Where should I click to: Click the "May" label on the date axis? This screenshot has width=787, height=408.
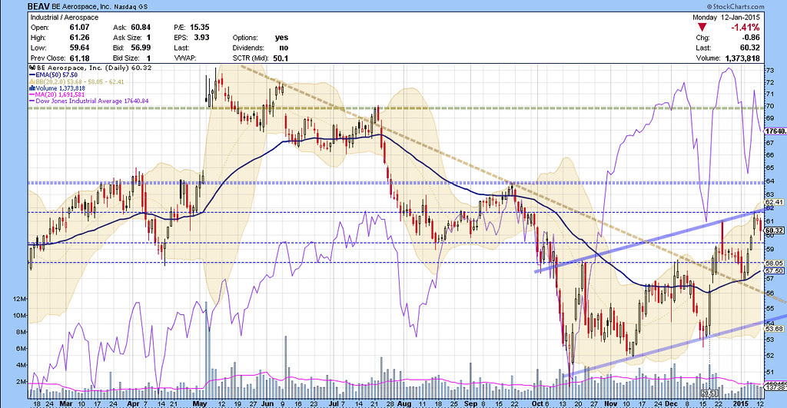point(200,403)
